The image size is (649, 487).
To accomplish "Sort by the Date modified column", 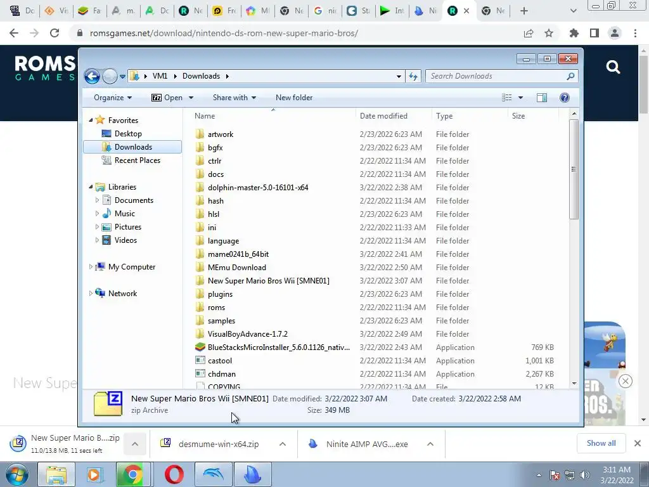I will click(x=394, y=116).
